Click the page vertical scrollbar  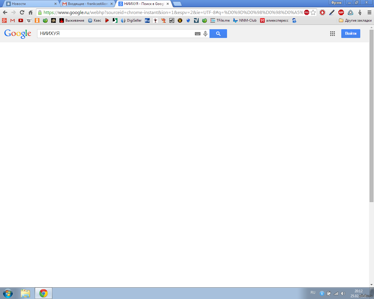371,115
